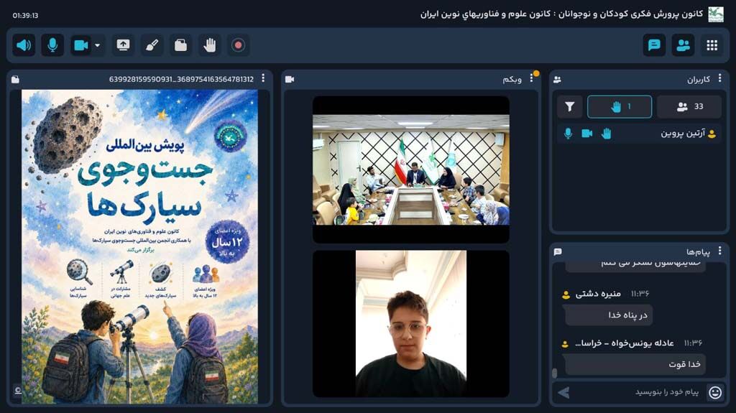
Task: Click the messages panel chat icon
Action: (558, 252)
